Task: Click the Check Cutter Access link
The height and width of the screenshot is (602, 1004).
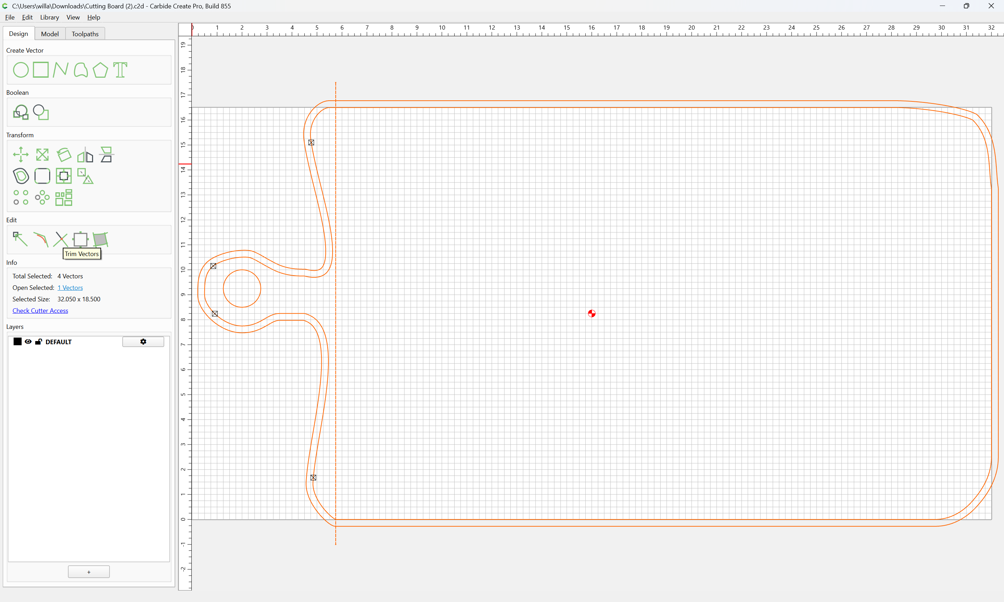Action: click(x=40, y=310)
